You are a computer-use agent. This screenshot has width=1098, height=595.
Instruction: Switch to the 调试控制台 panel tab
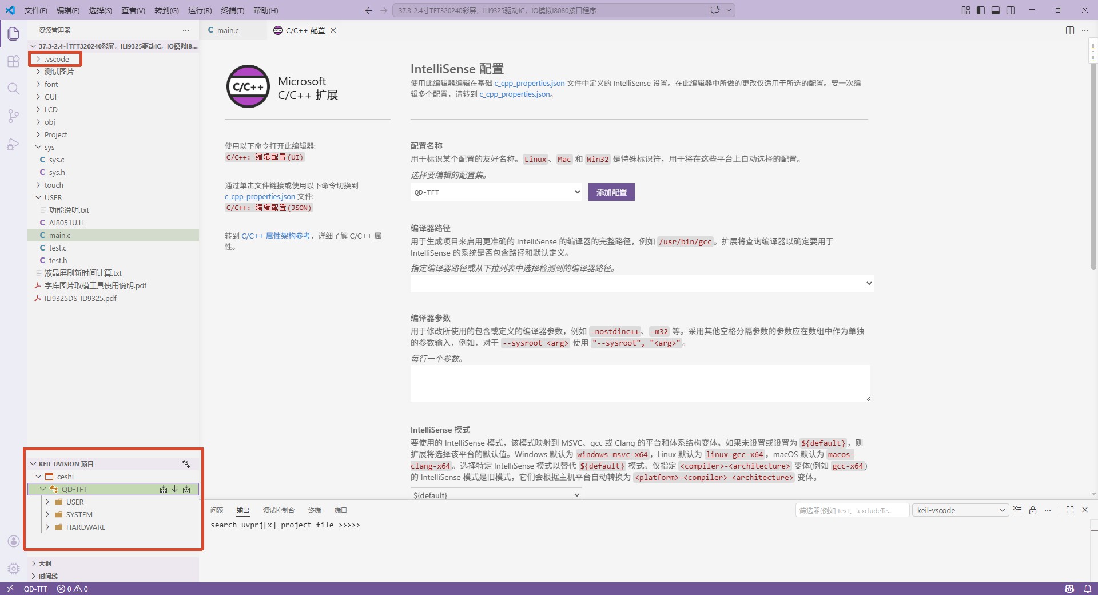[279, 510]
